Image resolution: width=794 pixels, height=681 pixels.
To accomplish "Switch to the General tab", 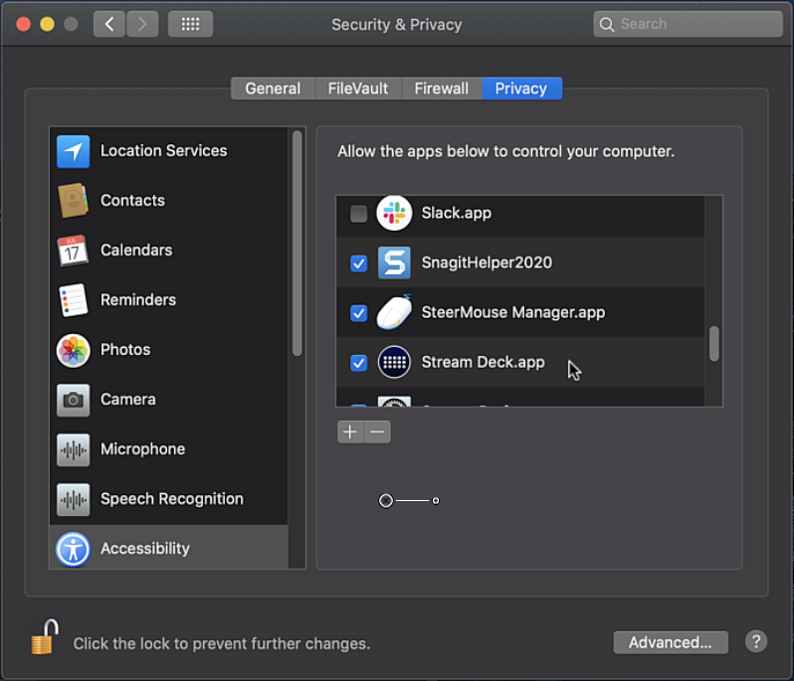I will (x=273, y=88).
